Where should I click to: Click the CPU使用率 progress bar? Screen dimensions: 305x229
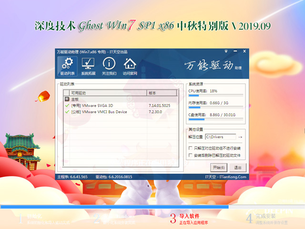click(216, 95)
